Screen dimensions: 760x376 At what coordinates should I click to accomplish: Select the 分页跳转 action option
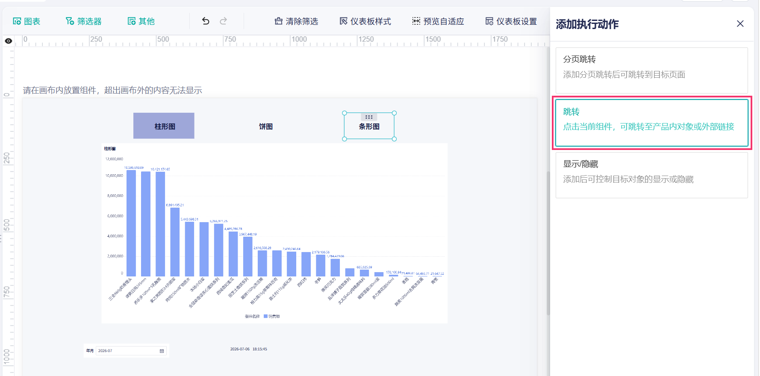[x=651, y=70]
